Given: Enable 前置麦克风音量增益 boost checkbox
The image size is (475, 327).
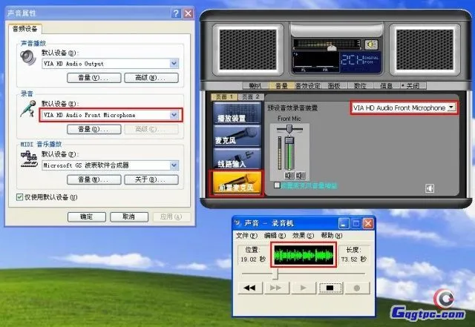Looking at the screenshot, I should [x=277, y=185].
